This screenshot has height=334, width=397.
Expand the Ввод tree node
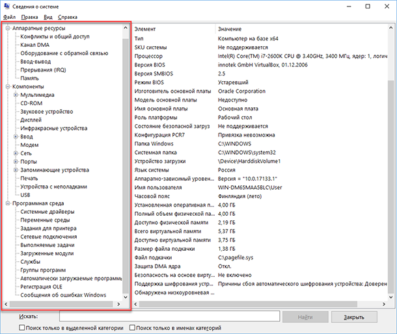pos(16,136)
